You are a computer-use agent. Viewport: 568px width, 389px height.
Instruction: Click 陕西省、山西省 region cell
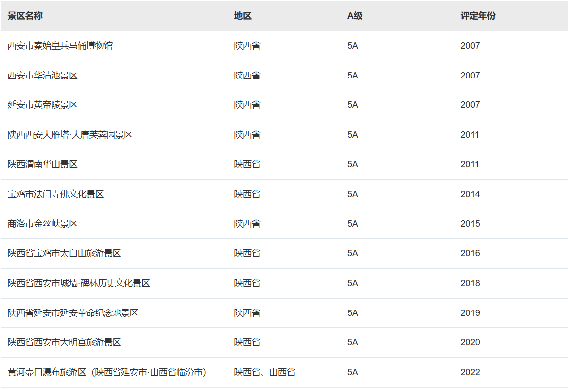265,372
